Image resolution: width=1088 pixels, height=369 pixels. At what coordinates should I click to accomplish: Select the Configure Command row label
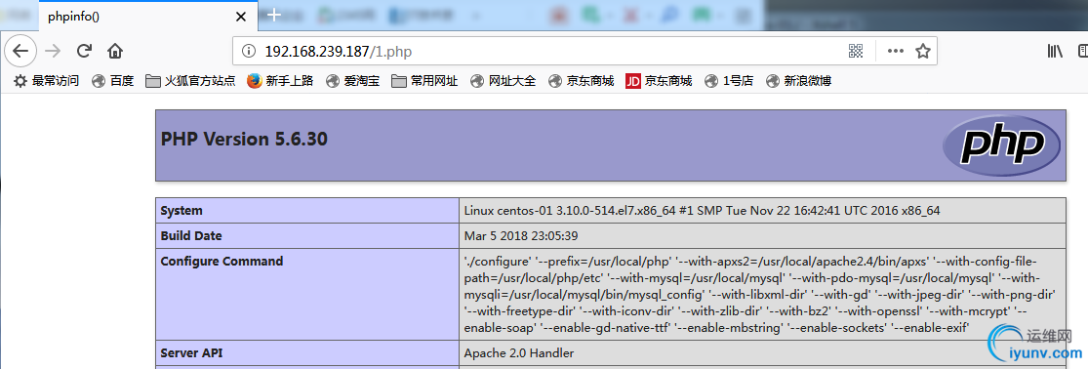point(222,262)
